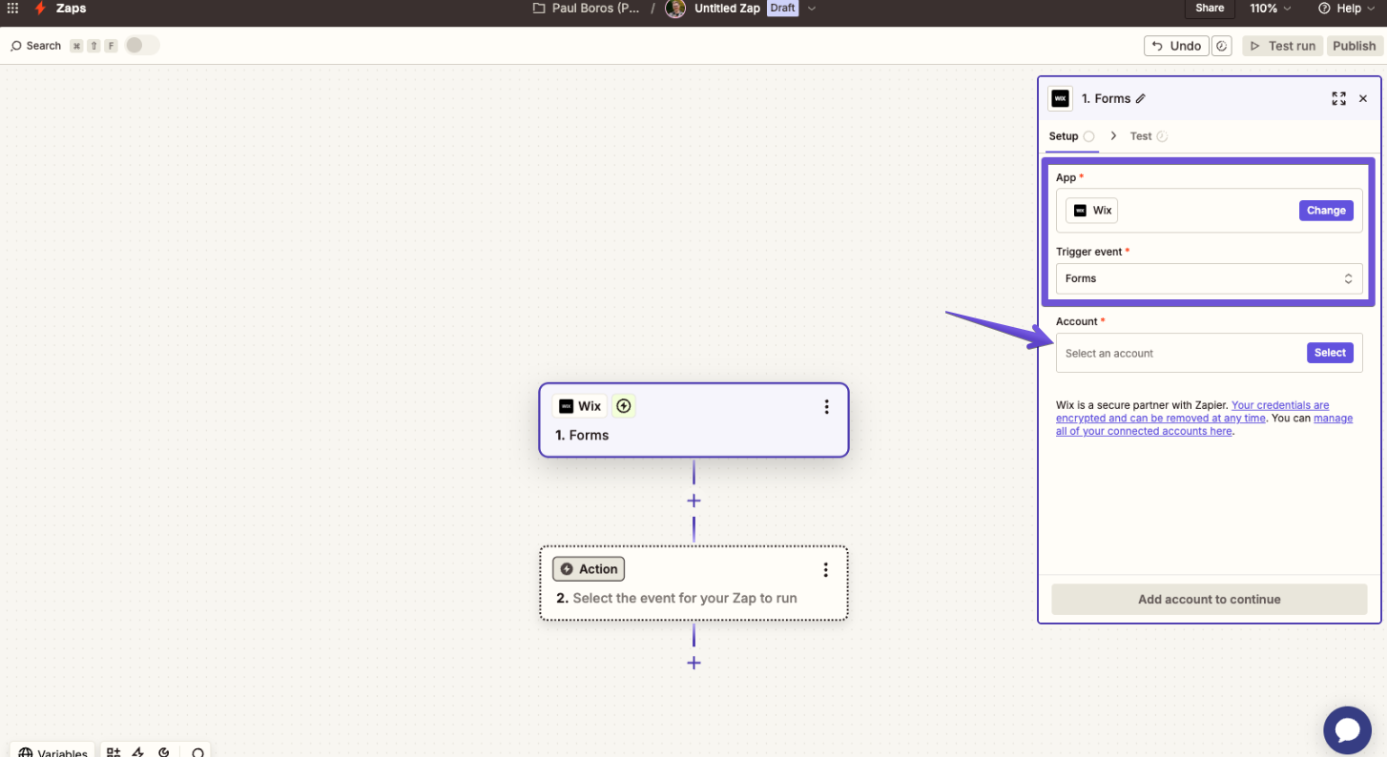Open the Paul Boros folder breadcrumb

point(587,8)
